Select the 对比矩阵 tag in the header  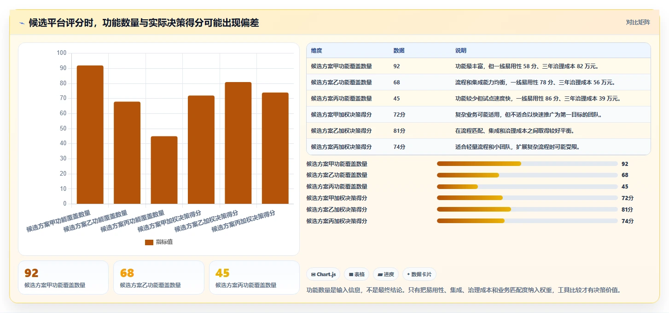[x=638, y=22]
